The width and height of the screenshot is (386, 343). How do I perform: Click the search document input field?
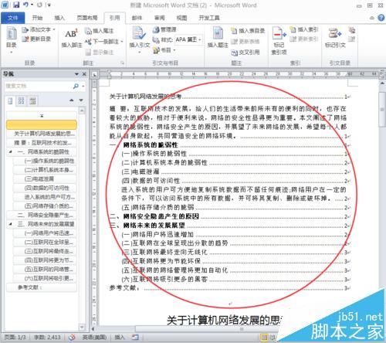pyautogui.click(x=39, y=86)
